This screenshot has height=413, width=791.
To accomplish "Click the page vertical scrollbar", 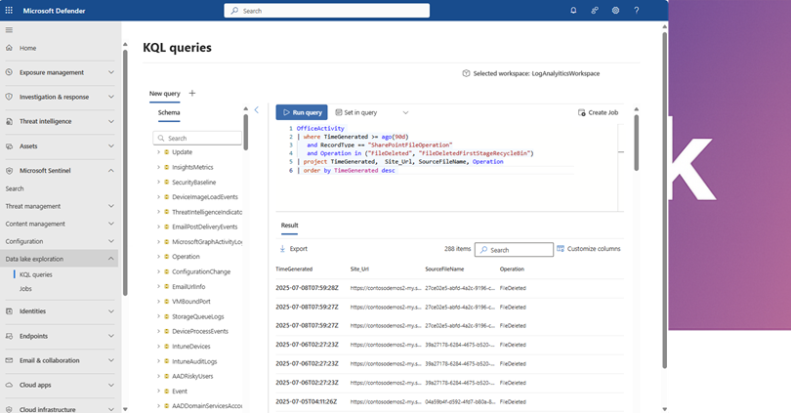I will [x=664, y=200].
